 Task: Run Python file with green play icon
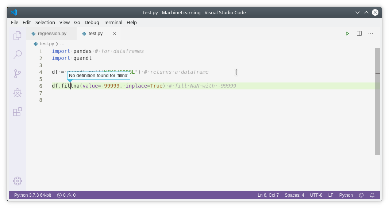tap(347, 34)
